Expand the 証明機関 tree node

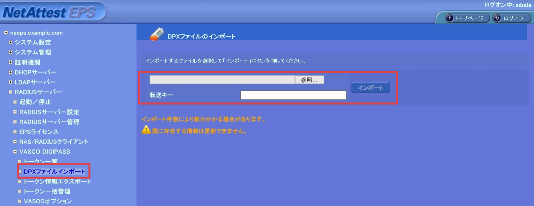tap(10, 62)
